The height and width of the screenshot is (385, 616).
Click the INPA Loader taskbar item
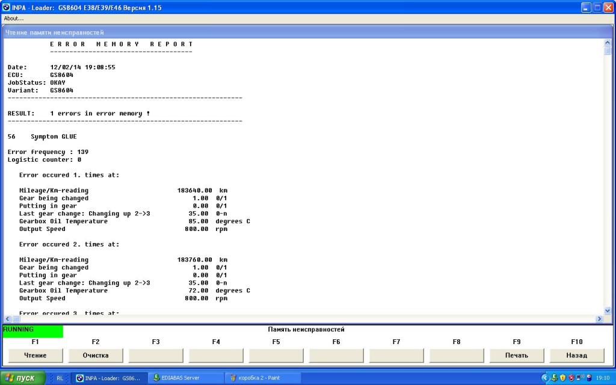(109, 378)
